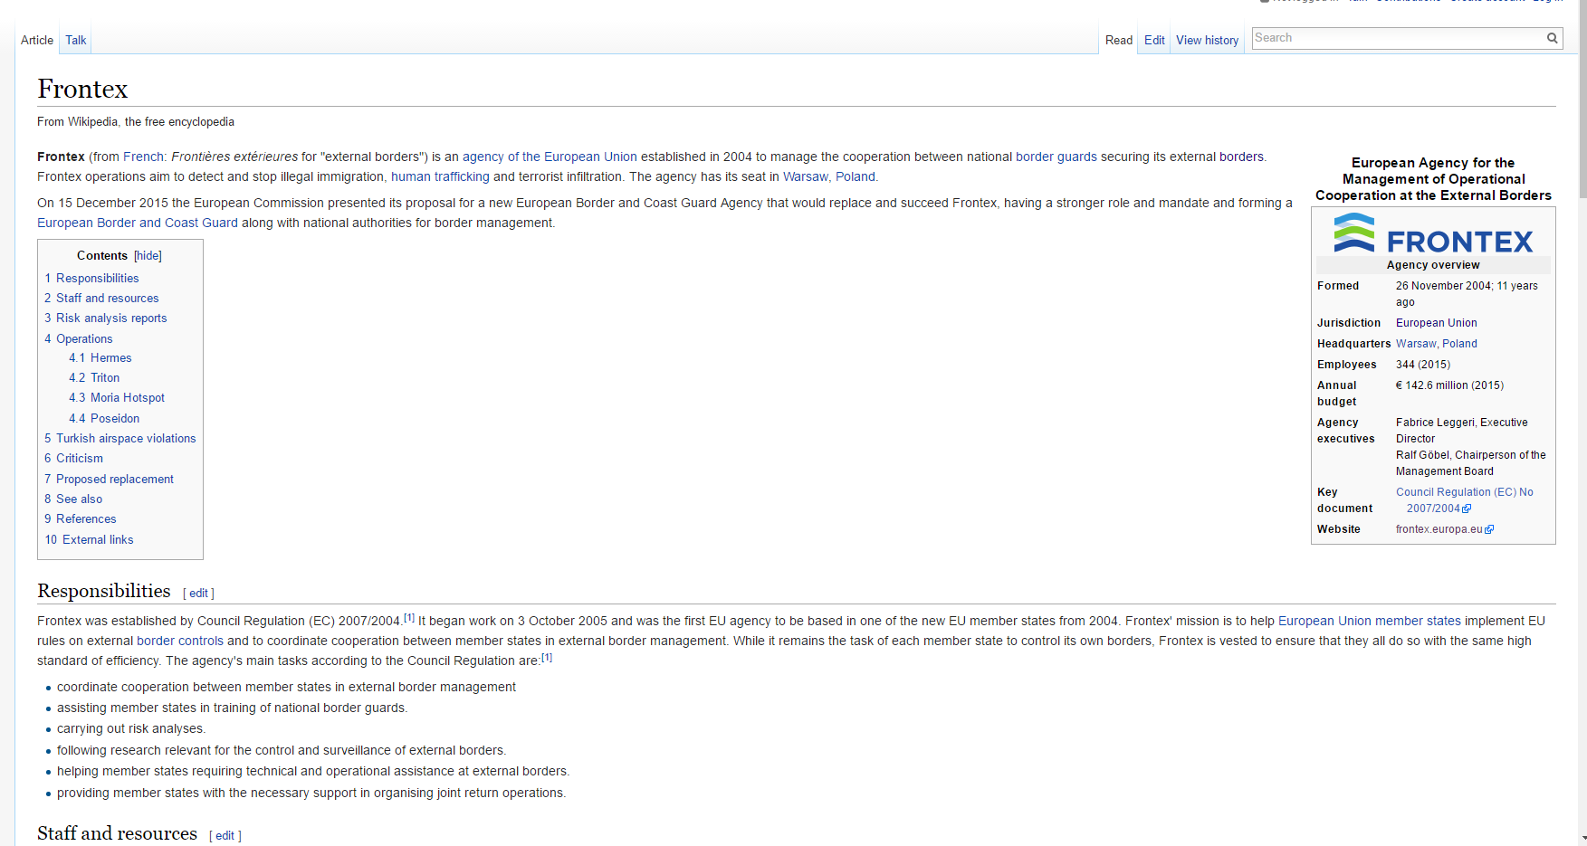The image size is (1587, 846).
Task: Click the Frontex logo image
Action: pos(1432,233)
